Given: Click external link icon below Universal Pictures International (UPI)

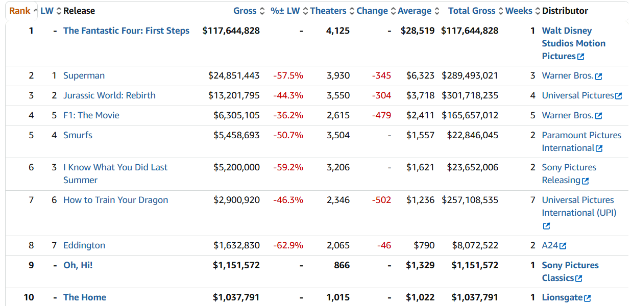Looking at the screenshot, I should (x=546, y=226).
